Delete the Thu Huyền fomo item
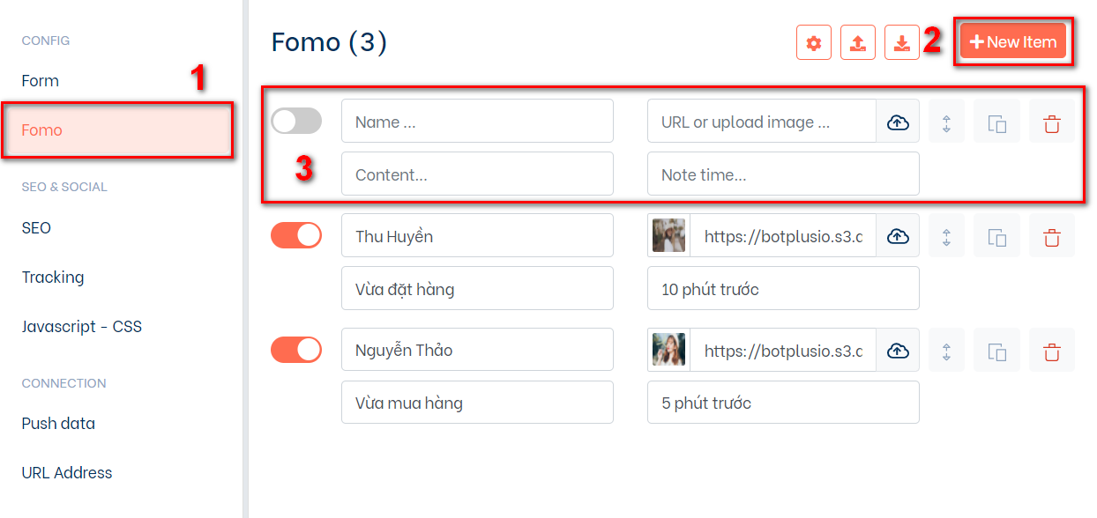 click(1052, 236)
